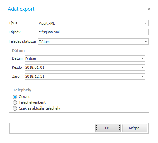Open the Típus dropdown arrow
This screenshot has height=143, width=158.
pos(146,23)
